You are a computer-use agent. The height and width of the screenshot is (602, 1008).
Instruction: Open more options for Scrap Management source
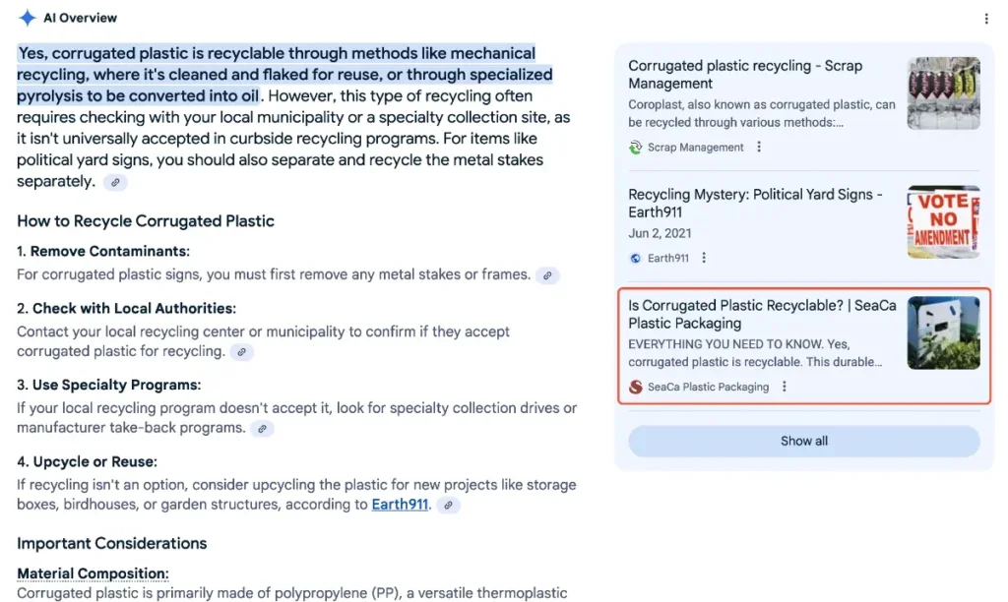(x=759, y=148)
